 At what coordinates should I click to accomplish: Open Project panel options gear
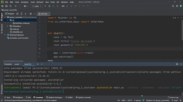31,14
